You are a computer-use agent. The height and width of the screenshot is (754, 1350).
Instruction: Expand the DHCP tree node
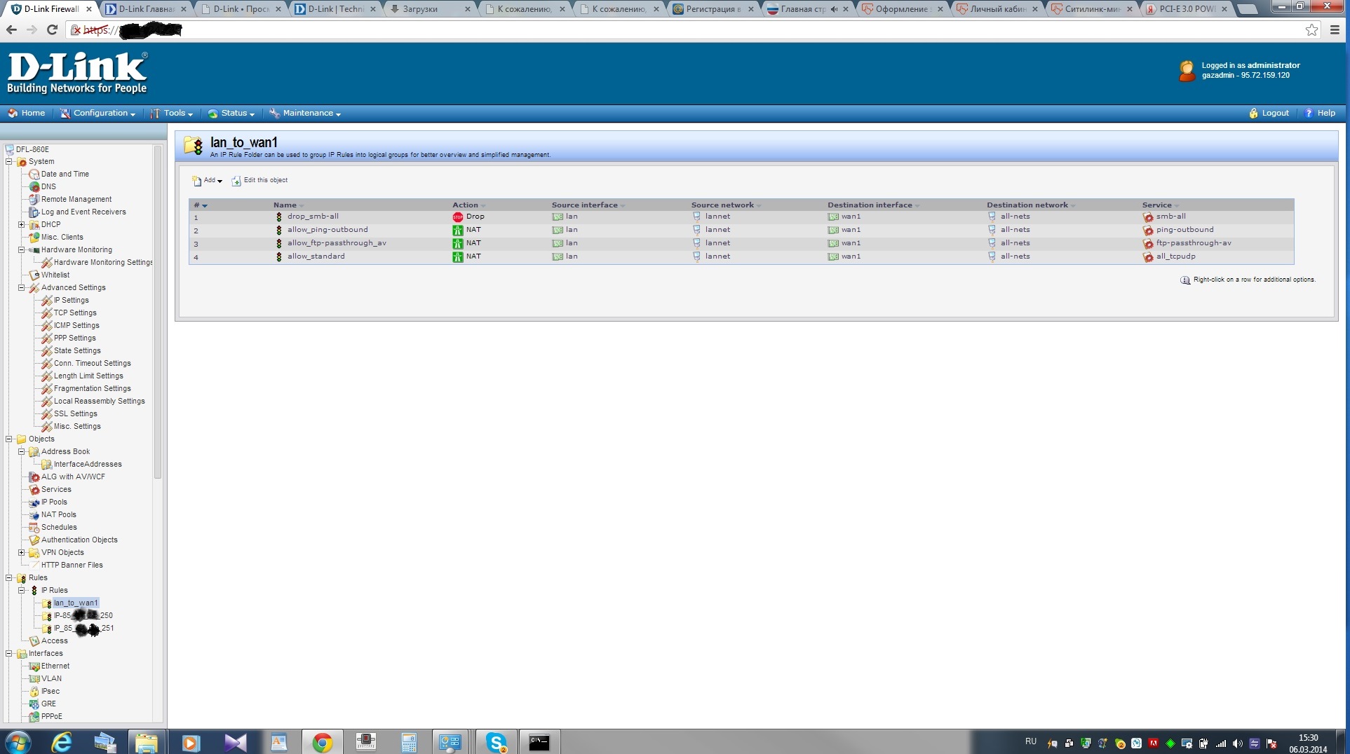pos(22,225)
